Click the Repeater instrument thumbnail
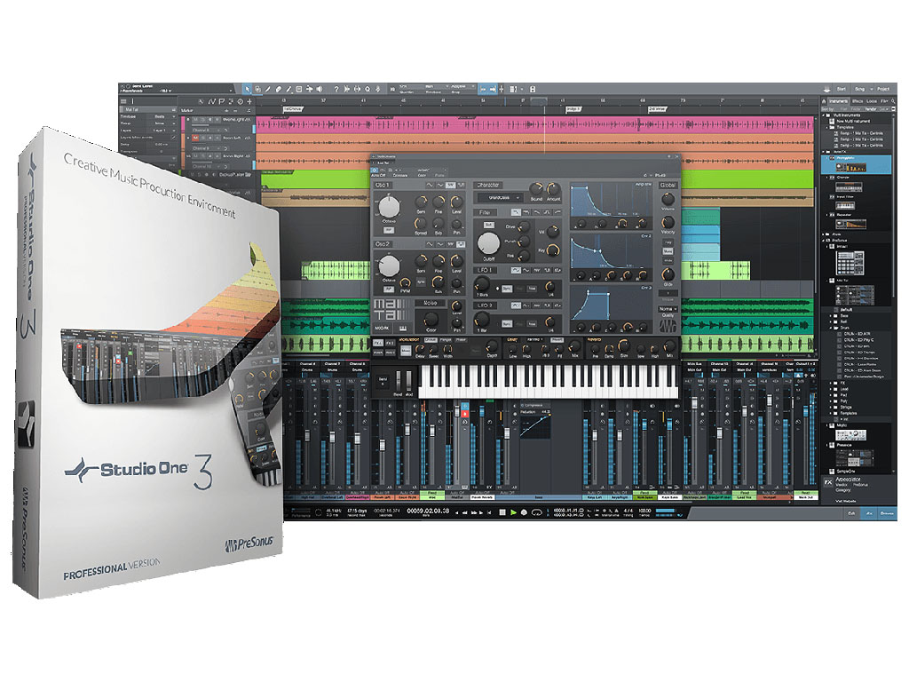Screen dimensions: 909x682 (851, 224)
